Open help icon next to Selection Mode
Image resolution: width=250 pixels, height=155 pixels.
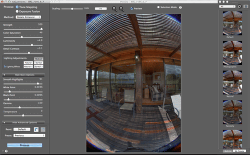[x=180, y=7]
